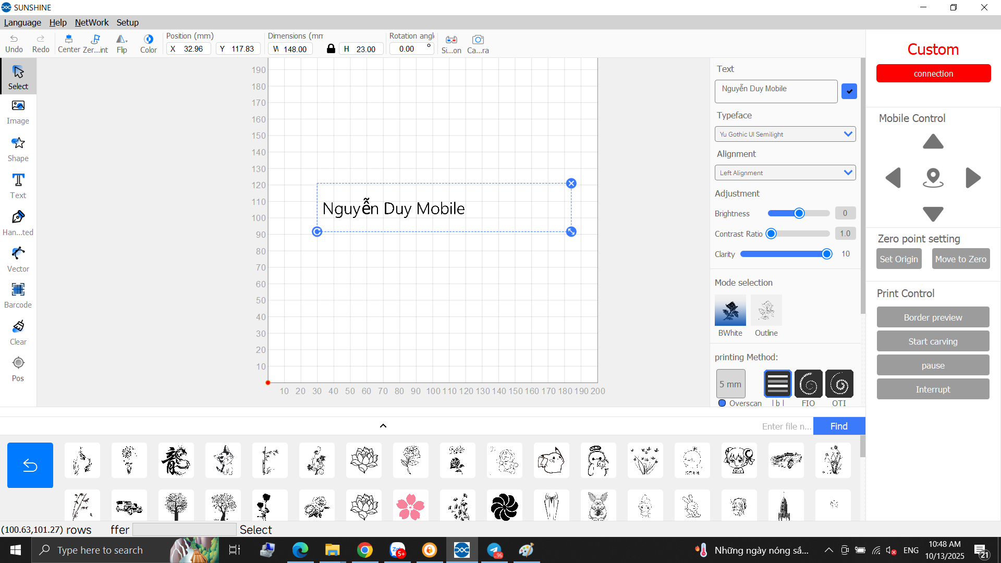Image resolution: width=1001 pixels, height=563 pixels.
Task: Toggle the Overscan radio button
Action: click(722, 403)
